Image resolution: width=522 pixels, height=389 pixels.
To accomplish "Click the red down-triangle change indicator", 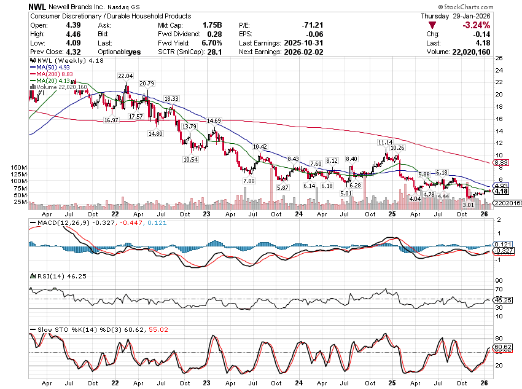I will (432, 25).
